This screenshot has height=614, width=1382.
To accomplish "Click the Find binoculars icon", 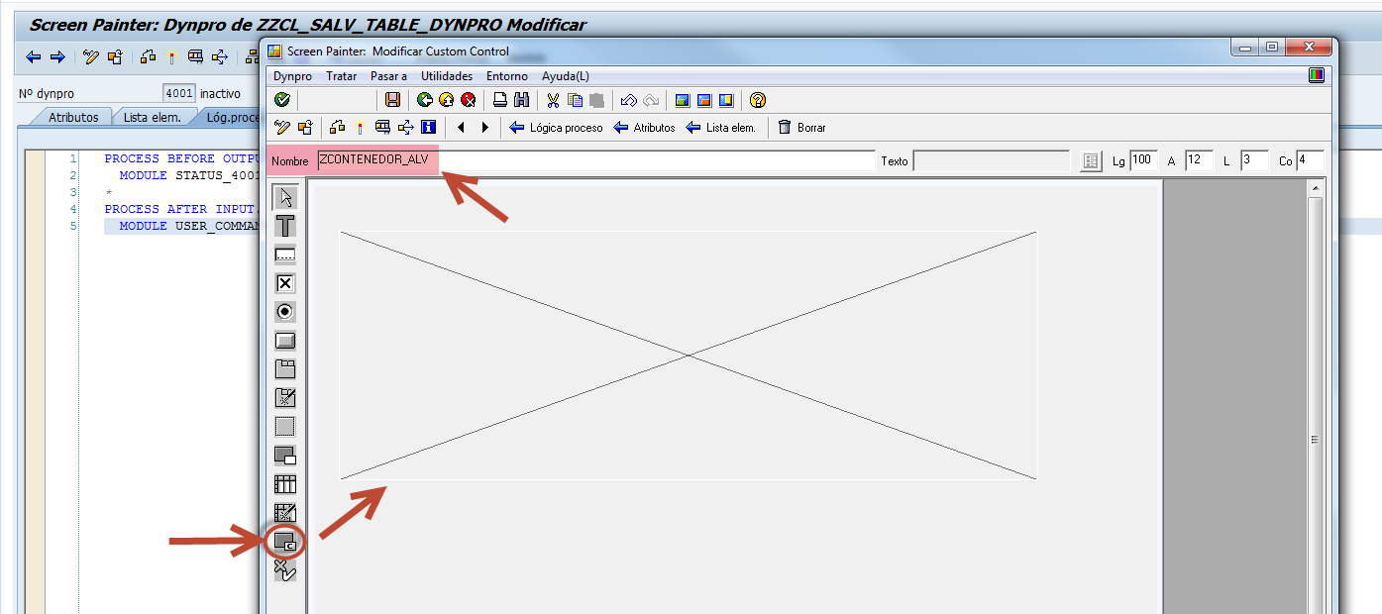I will point(521,100).
